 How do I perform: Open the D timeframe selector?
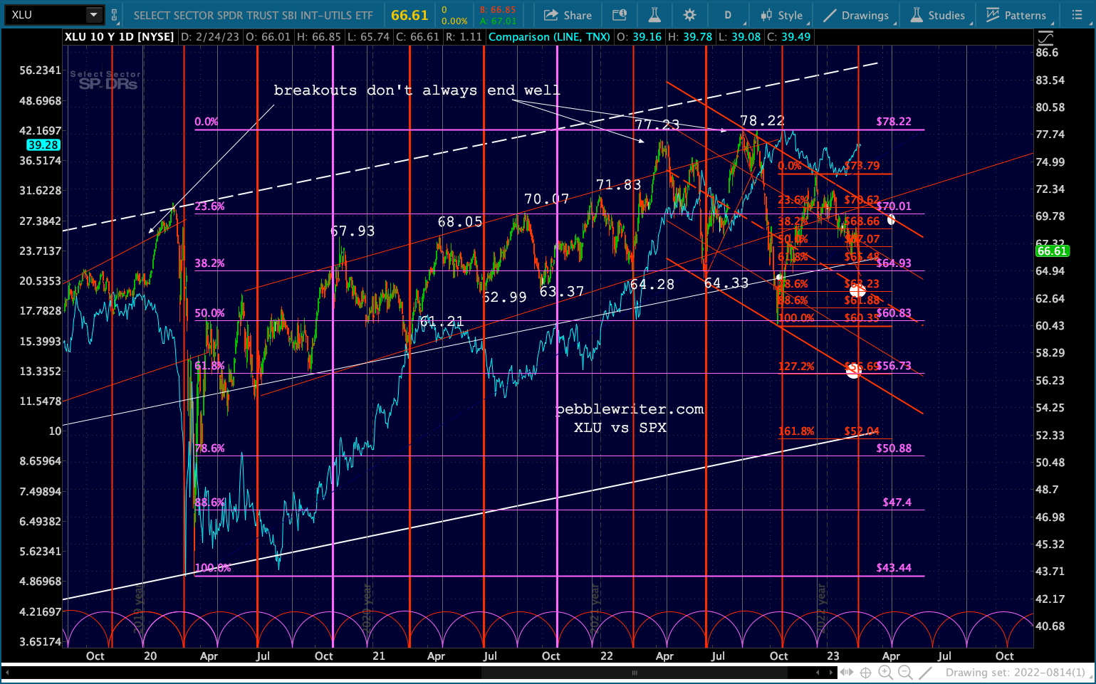728,15
